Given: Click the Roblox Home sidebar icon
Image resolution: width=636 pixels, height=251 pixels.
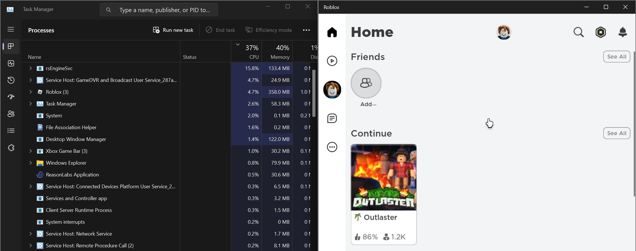Looking at the screenshot, I should coord(332,32).
